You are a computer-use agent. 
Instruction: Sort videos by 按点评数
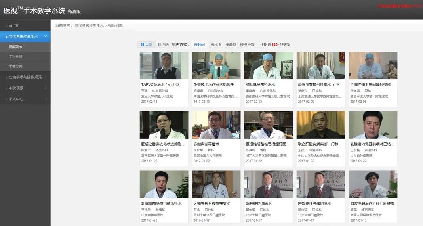247,44
